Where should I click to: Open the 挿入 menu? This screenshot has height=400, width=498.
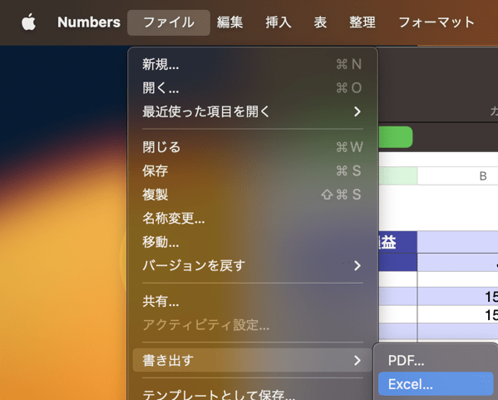(279, 22)
